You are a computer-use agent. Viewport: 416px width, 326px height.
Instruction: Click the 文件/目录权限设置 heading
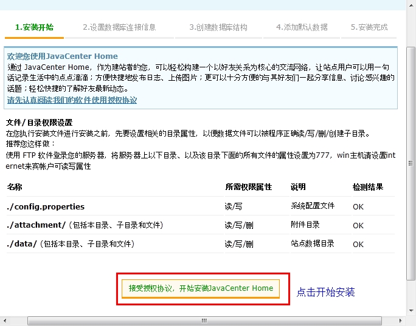40,123
